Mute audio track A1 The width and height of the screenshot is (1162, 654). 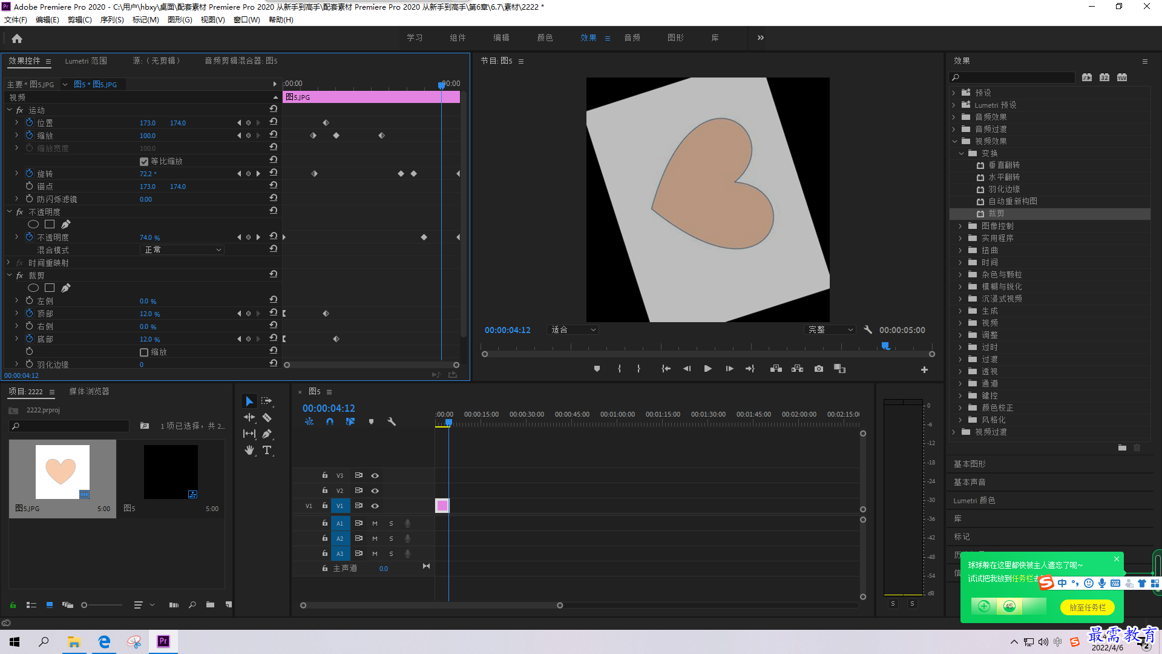click(375, 524)
